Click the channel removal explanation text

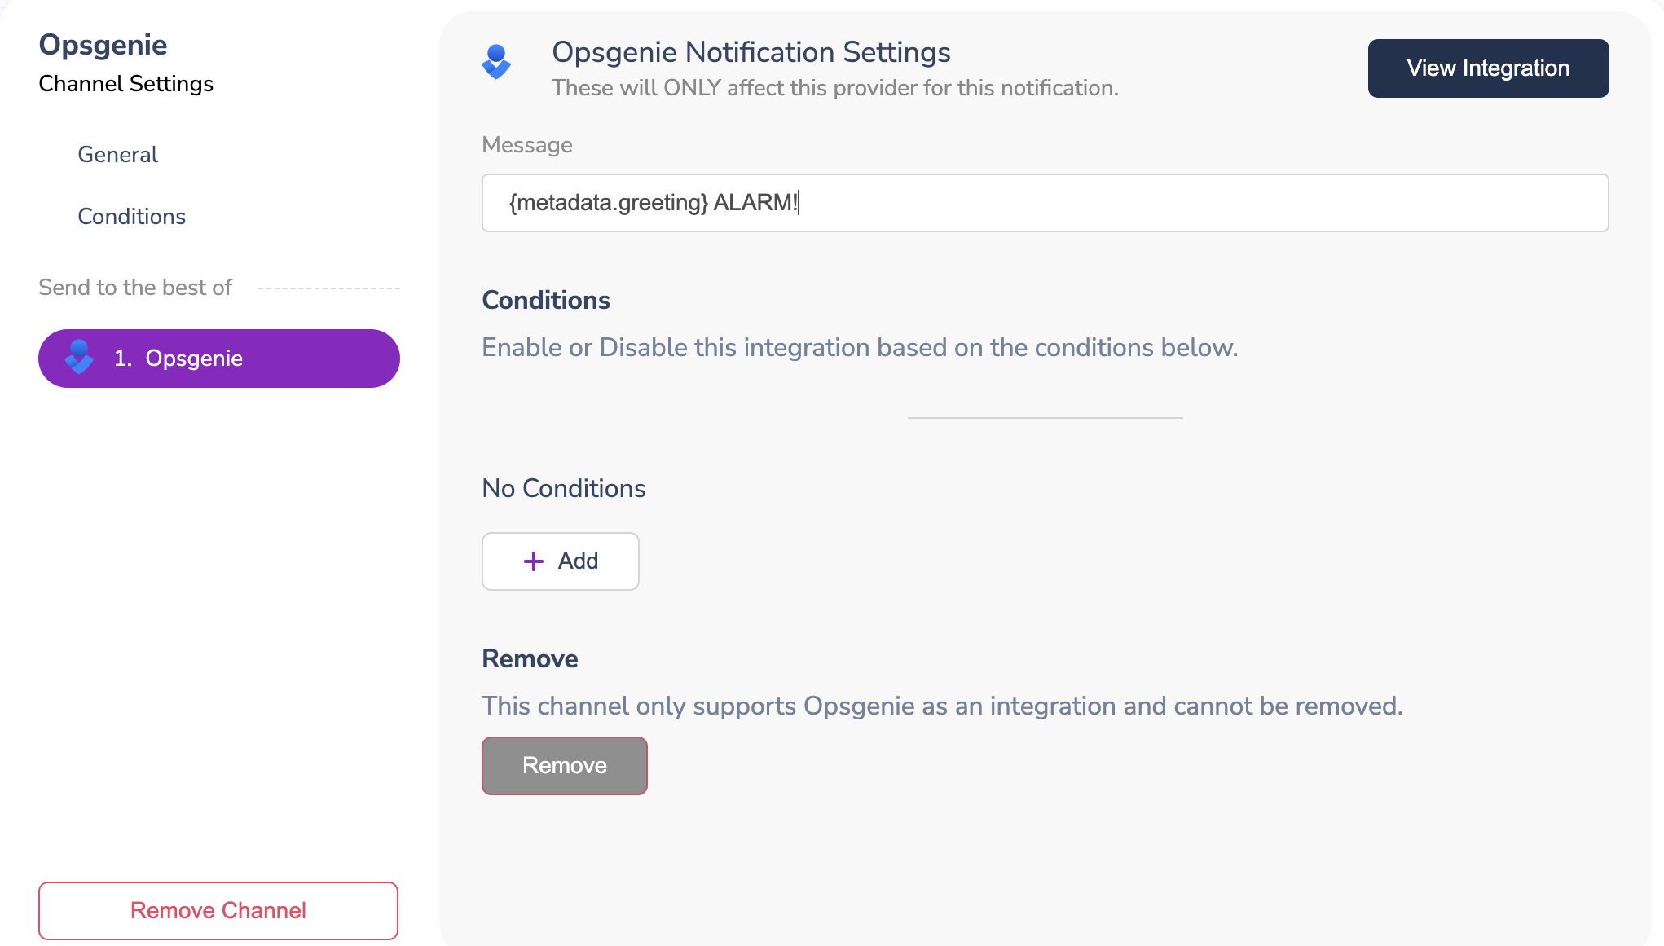click(941, 706)
